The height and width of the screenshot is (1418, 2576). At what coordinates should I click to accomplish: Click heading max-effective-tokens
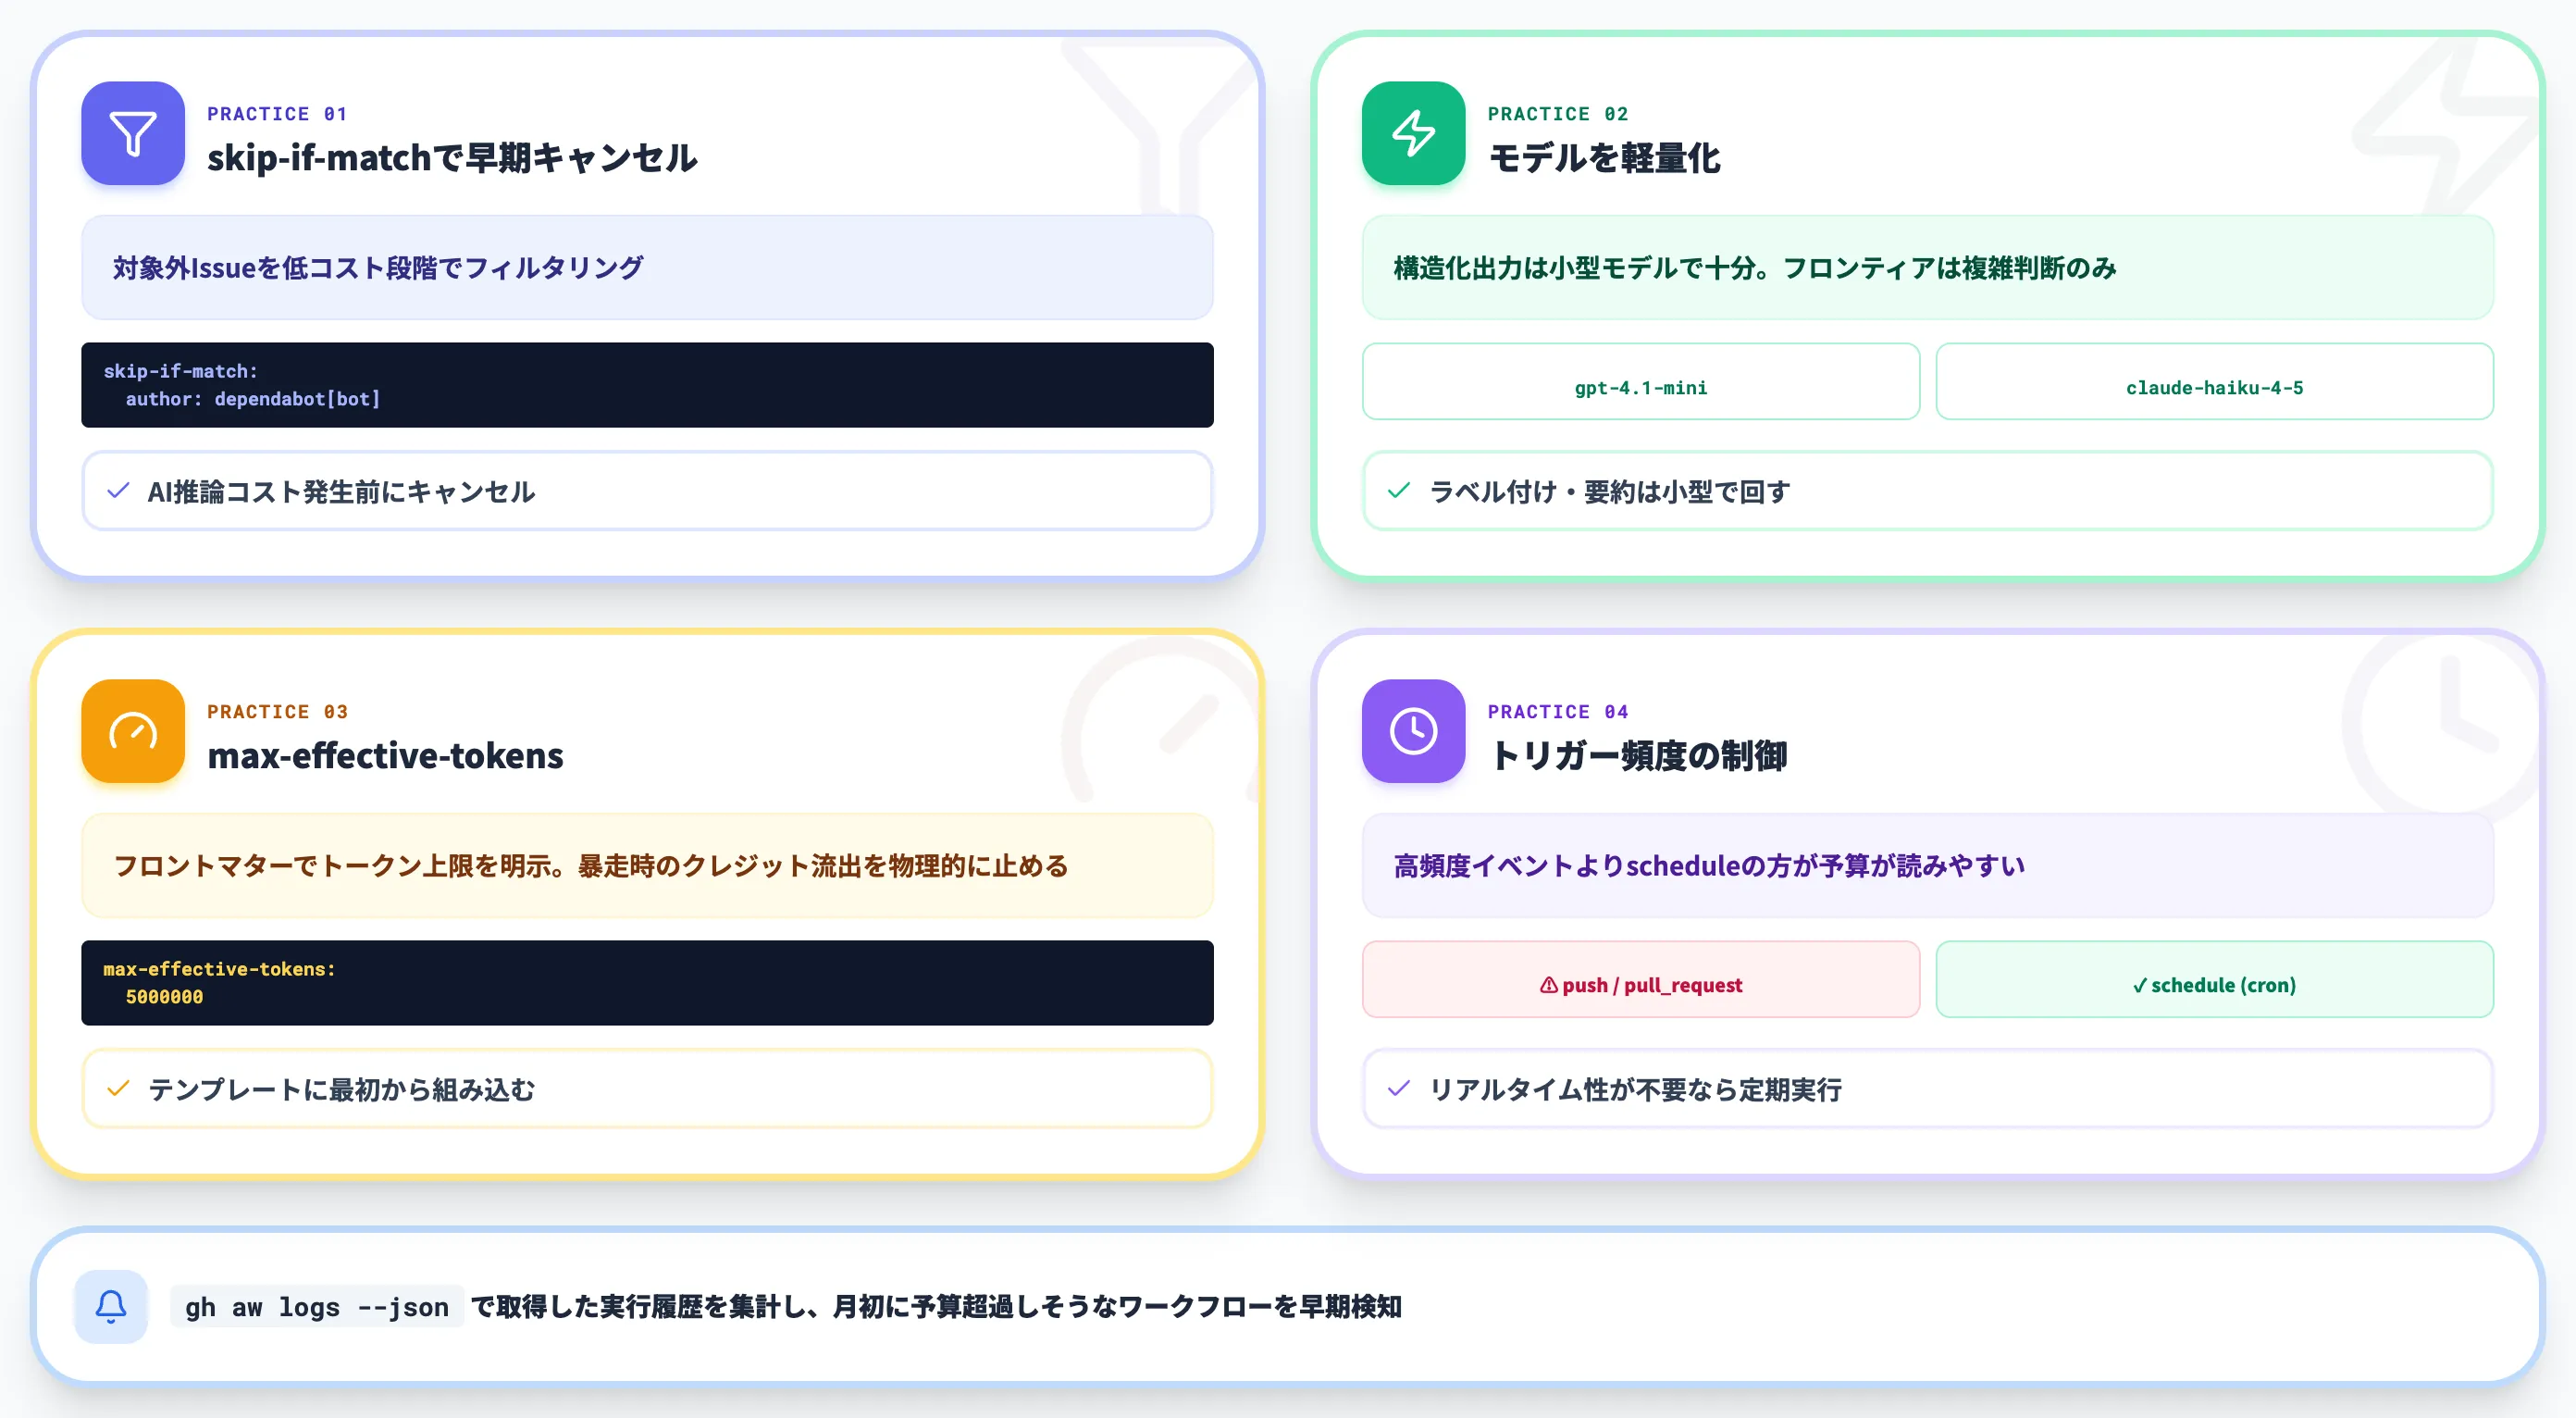point(385,756)
